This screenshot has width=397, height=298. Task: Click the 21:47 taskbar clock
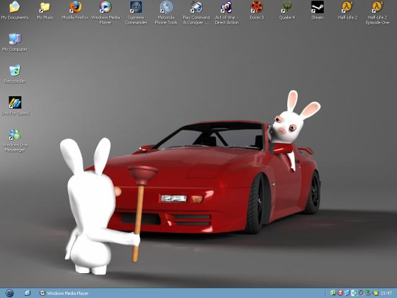tap(386, 293)
